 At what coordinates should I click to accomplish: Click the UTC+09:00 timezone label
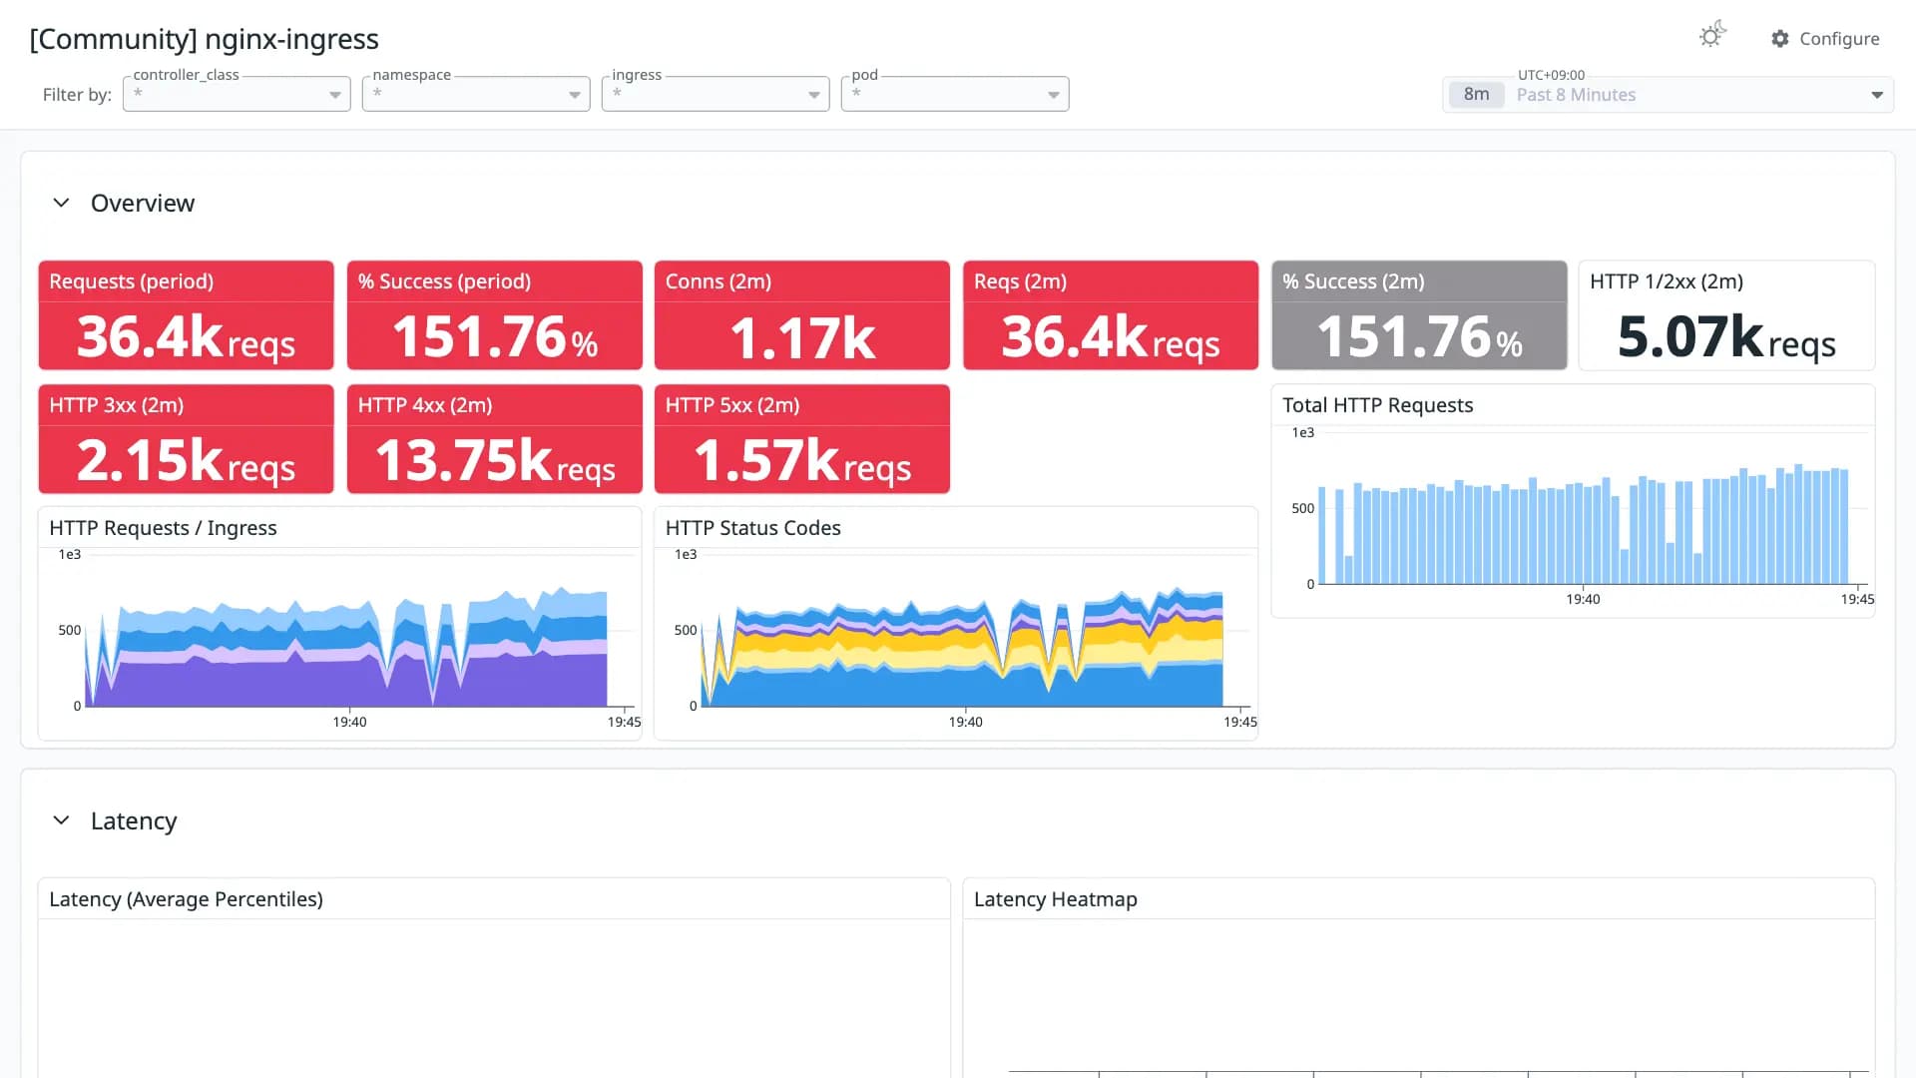pyautogui.click(x=1551, y=75)
